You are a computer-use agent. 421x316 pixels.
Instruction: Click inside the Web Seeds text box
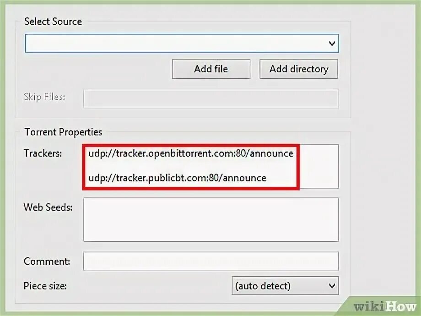coord(211,219)
